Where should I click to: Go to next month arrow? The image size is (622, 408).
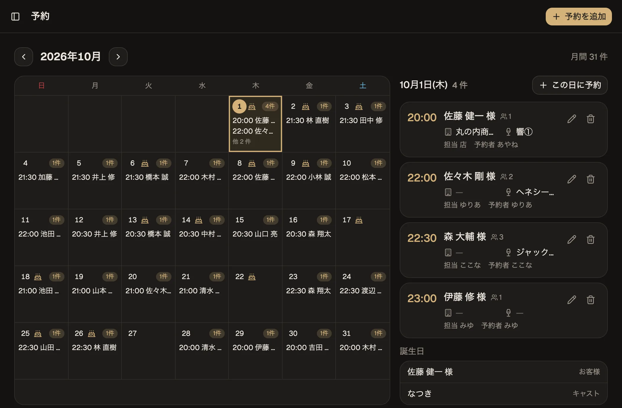(118, 57)
